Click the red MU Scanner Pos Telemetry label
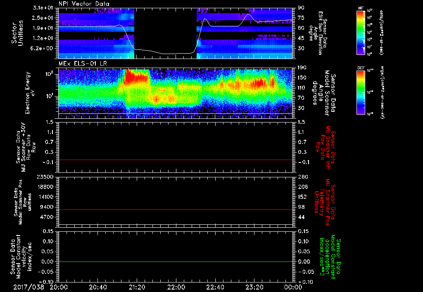This screenshot has height=292, width=423. (324, 202)
